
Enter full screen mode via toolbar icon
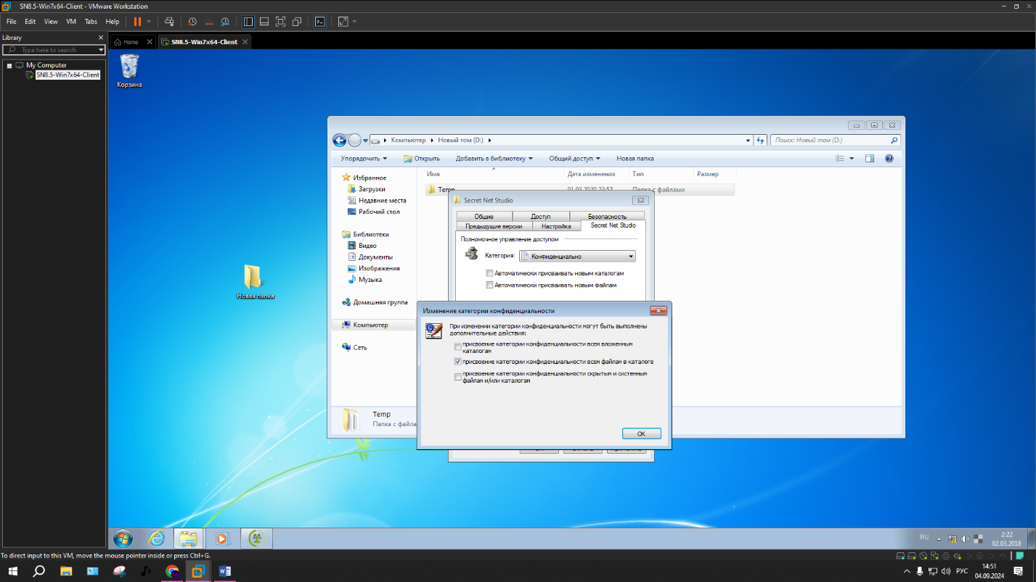pos(280,22)
